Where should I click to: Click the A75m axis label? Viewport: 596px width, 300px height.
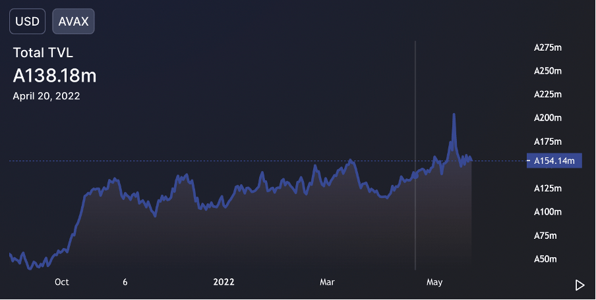click(545, 236)
